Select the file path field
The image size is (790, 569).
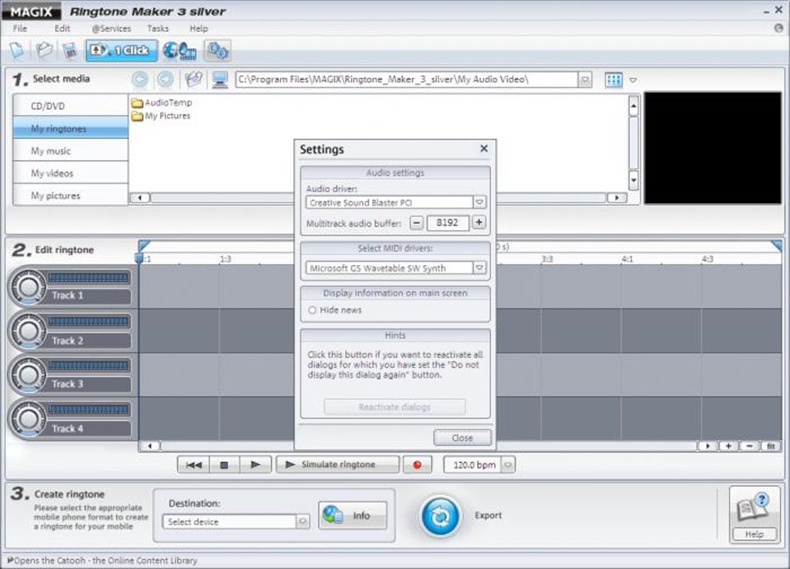(x=407, y=79)
